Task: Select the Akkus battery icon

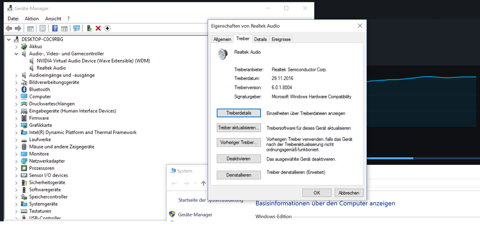Action: click(24, 46)
